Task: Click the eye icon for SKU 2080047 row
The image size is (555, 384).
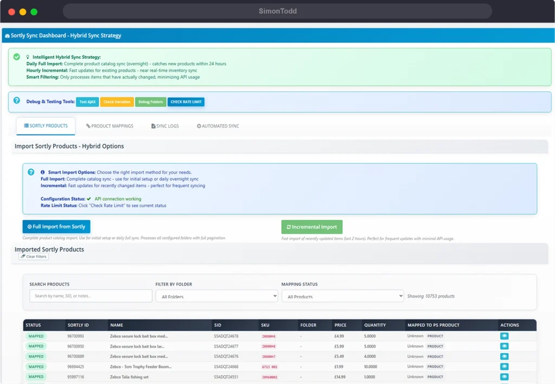Action: [504, 356]
